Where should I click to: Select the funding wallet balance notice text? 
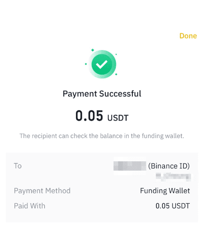[102, 136]
